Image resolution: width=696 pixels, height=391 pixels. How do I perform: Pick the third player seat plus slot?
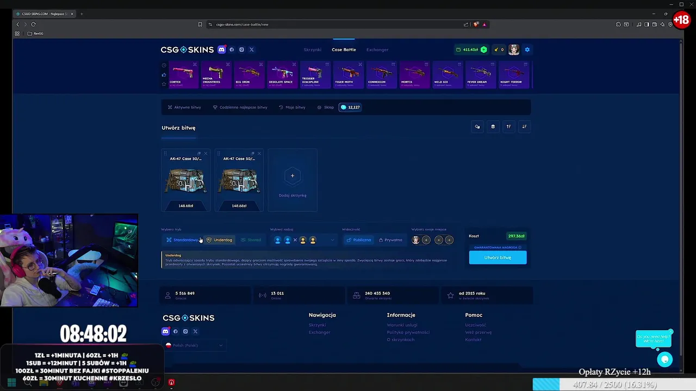[x=439, y=239]
